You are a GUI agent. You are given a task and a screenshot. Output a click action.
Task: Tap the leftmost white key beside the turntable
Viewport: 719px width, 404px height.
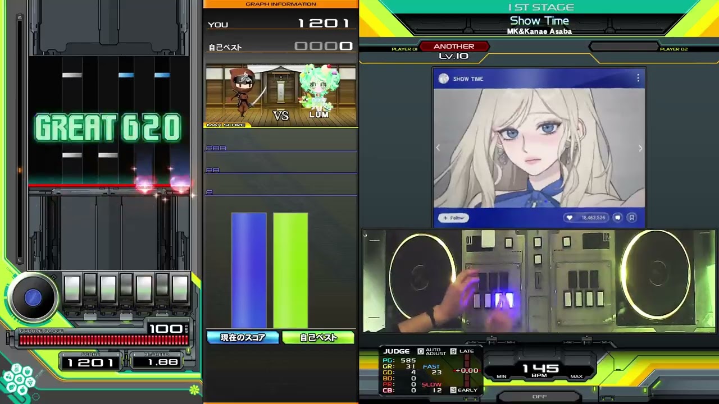72,289
